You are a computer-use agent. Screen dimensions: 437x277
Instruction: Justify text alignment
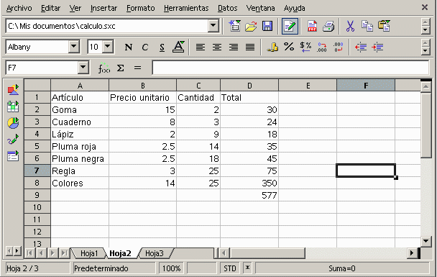(x=250, y=47)
